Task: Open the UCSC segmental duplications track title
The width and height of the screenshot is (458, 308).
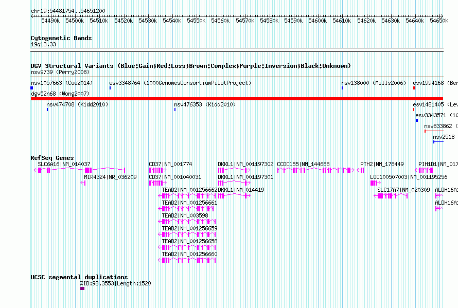Action: pos(79,277)
